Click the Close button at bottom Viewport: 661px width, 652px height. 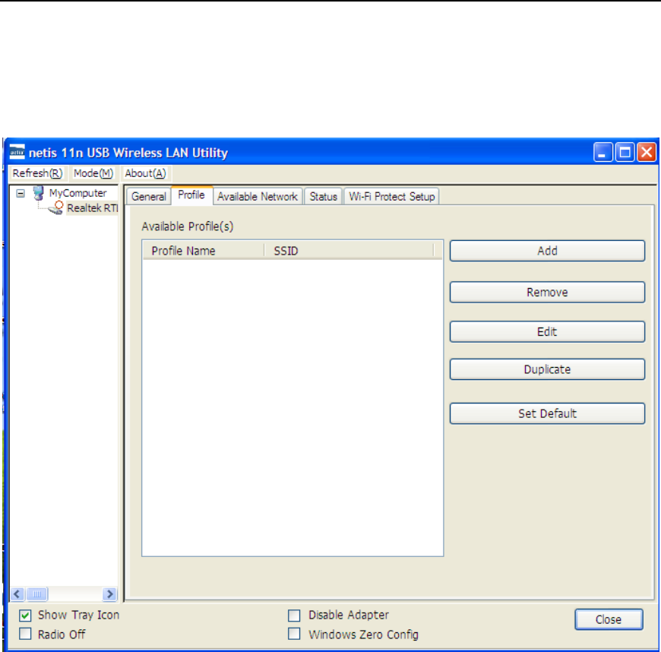[x=609, y=619]
